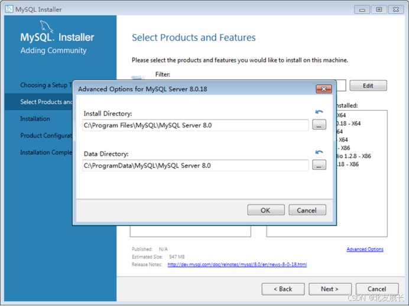
Task: Proceed with Next in MySQL Installer
Action: tap(330, 289)
